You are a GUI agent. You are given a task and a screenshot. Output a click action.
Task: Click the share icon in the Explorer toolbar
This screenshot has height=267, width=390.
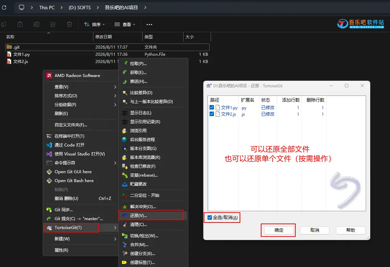(x=53, y=24)
